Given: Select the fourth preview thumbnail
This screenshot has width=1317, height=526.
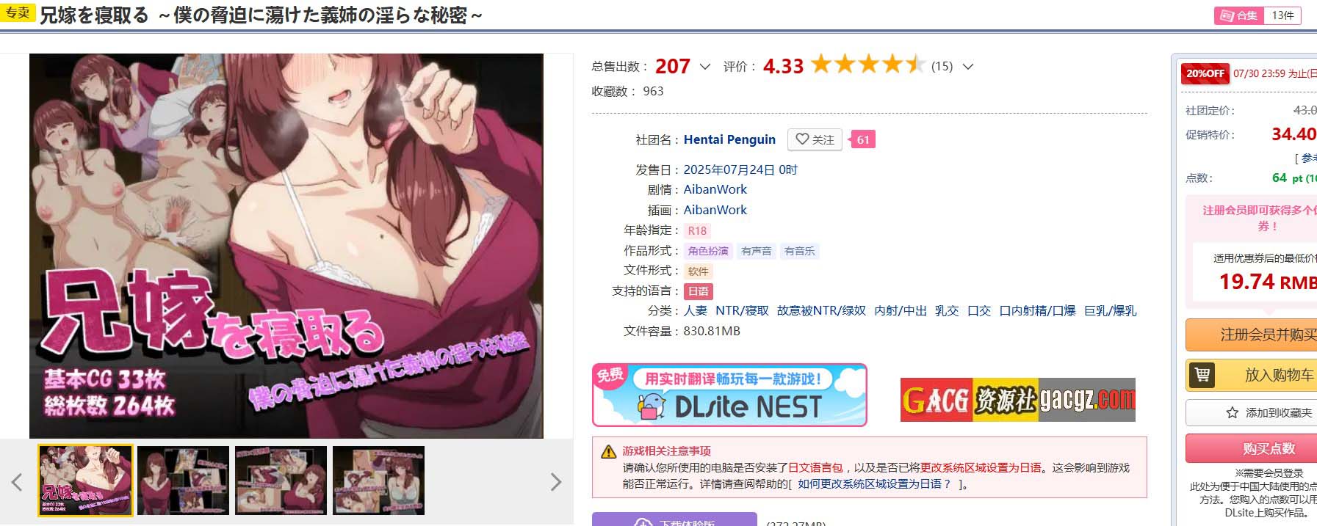Looking at the screenshot, I should [378, 481].
